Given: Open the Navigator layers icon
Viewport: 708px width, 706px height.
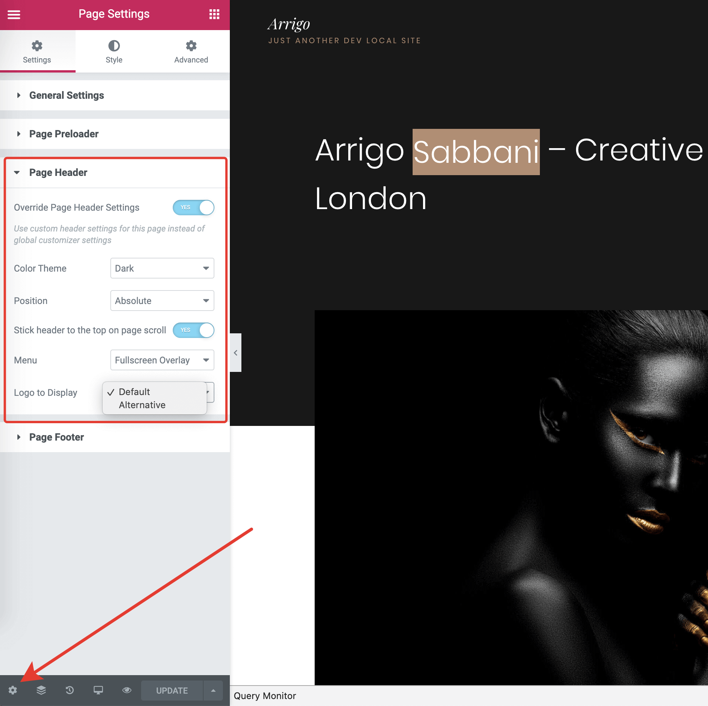Looking at the screenshot, I should [x=41, y=690].
